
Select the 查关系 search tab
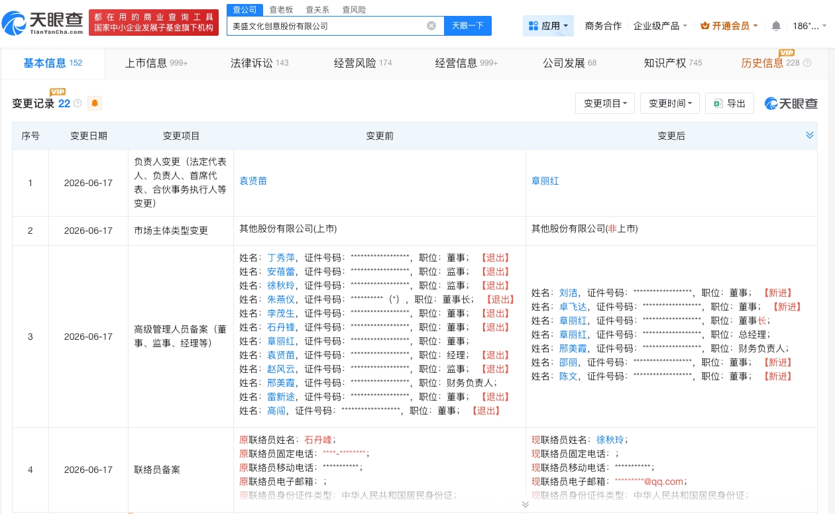tap(317, 9)
